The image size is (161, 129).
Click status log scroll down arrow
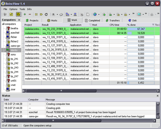(158, 117)
